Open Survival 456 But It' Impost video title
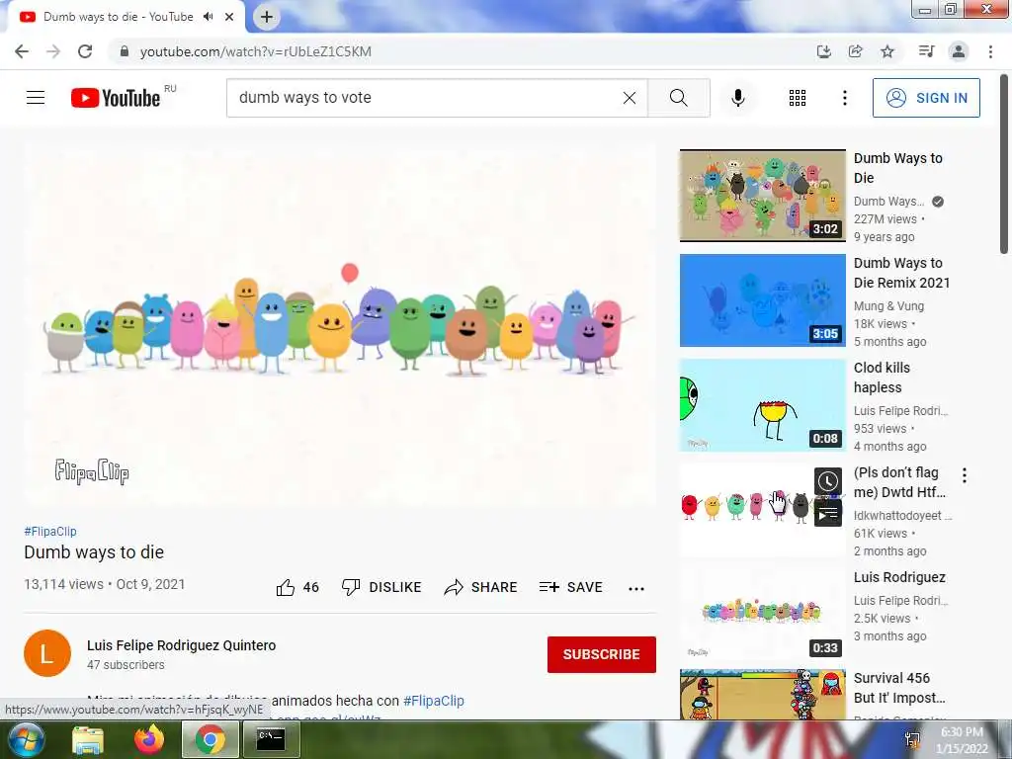The height and width of the screenshot is (759, 1012). [x=899, y=688]
